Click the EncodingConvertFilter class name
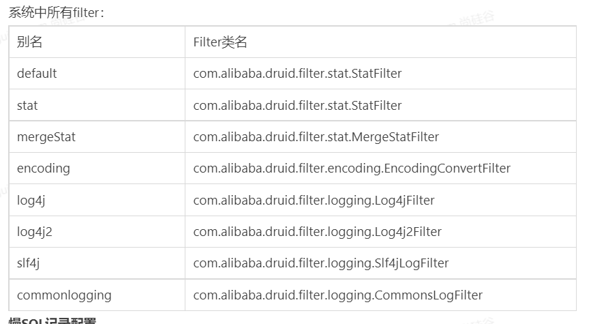 pos(352,168)
